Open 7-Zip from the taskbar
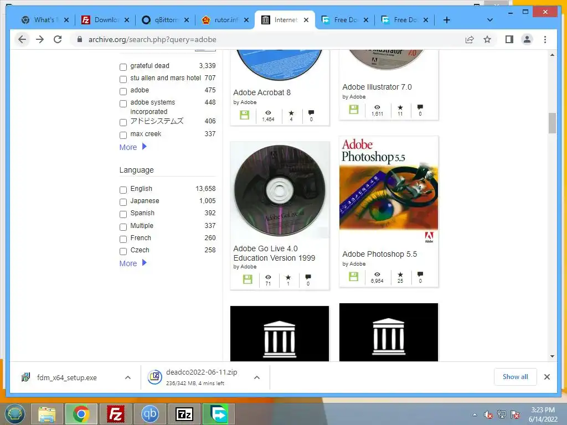This screenshot has width=567, height=425. click(x=184, y=414)
